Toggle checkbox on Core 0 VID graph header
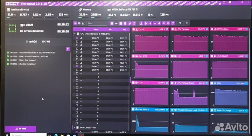The image size is (252, 136). (x=133, y=56)
